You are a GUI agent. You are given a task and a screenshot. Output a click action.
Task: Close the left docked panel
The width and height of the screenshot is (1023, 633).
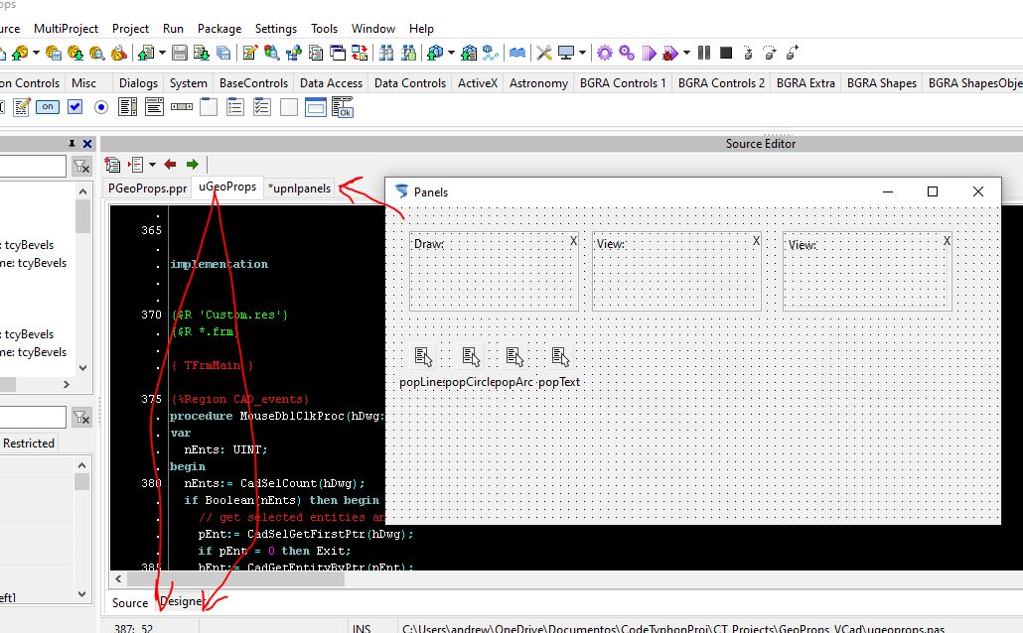coord(87,144)
